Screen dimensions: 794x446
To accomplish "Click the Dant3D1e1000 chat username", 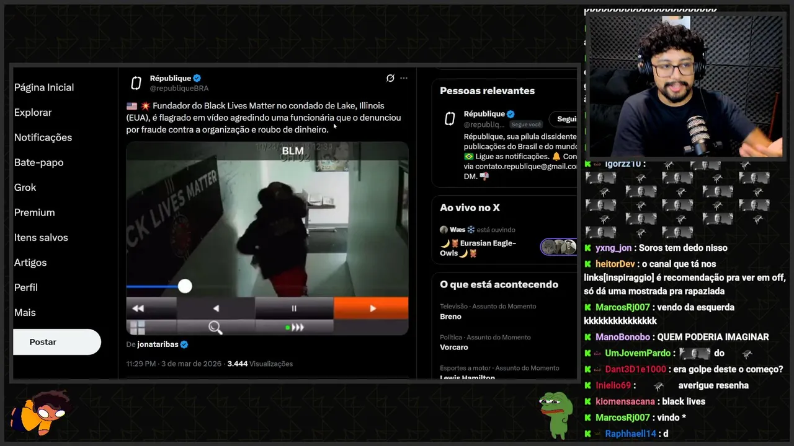I will [635, 369].
